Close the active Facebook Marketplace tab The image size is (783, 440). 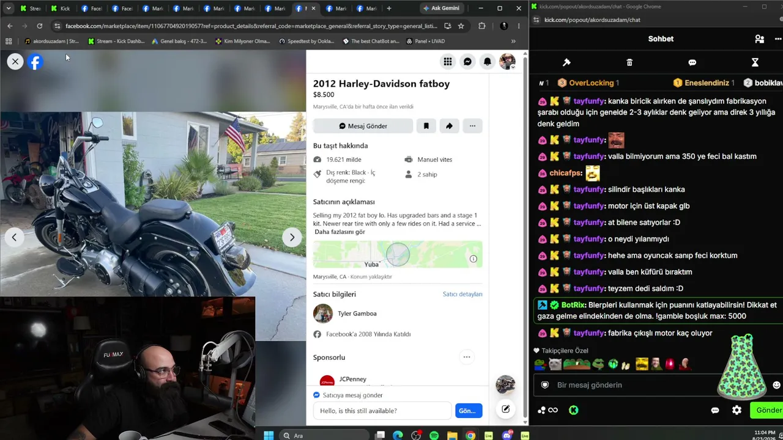314,9
